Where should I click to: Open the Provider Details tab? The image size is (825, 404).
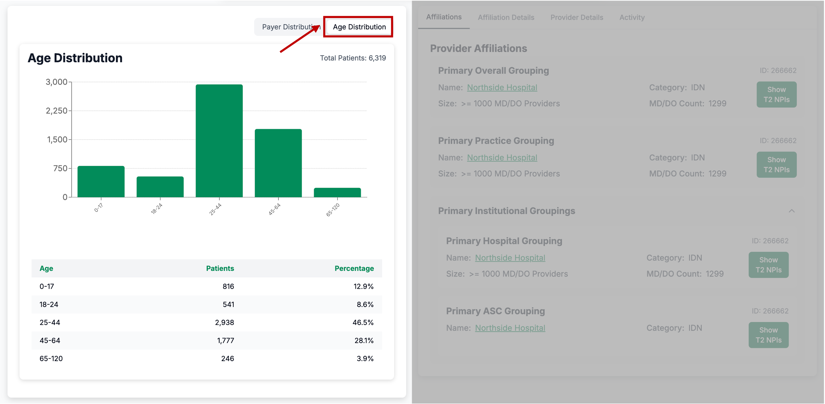pos(577,17)
